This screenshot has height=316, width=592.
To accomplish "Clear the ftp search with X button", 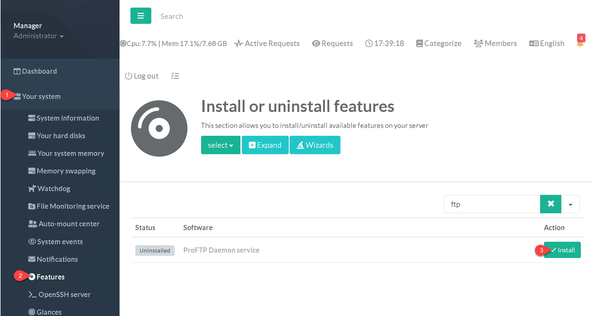I will click(x=550, y=204).
